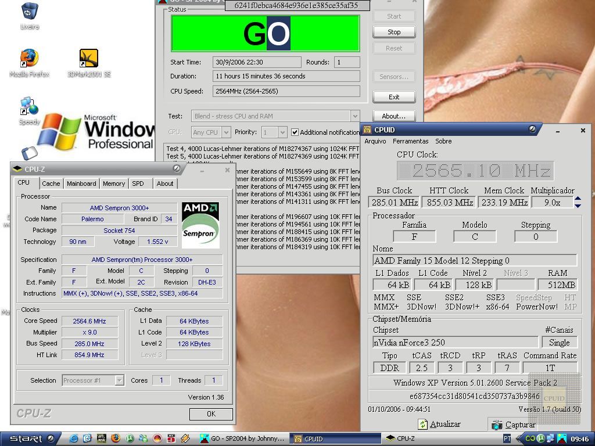This screenshot has width=595, height=446.
Task: Click the taskbar clock showing 09:46
Action: coord(580,439)
